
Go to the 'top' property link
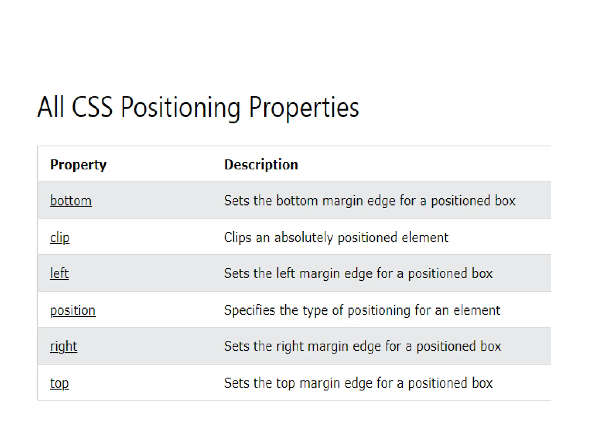tap(59, 383)
